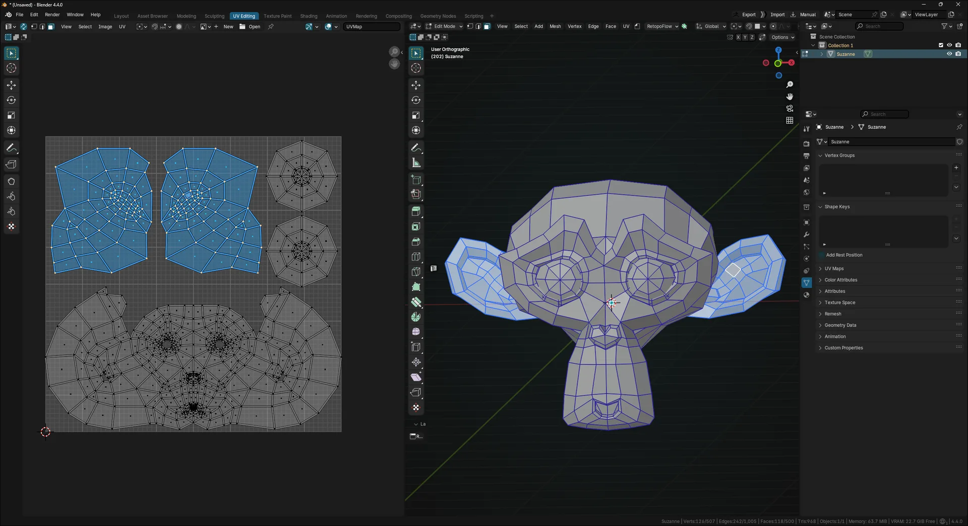Toggle X axis mirror in 3D viewport
Screen dimensions: 968x526
coord(738,37)
